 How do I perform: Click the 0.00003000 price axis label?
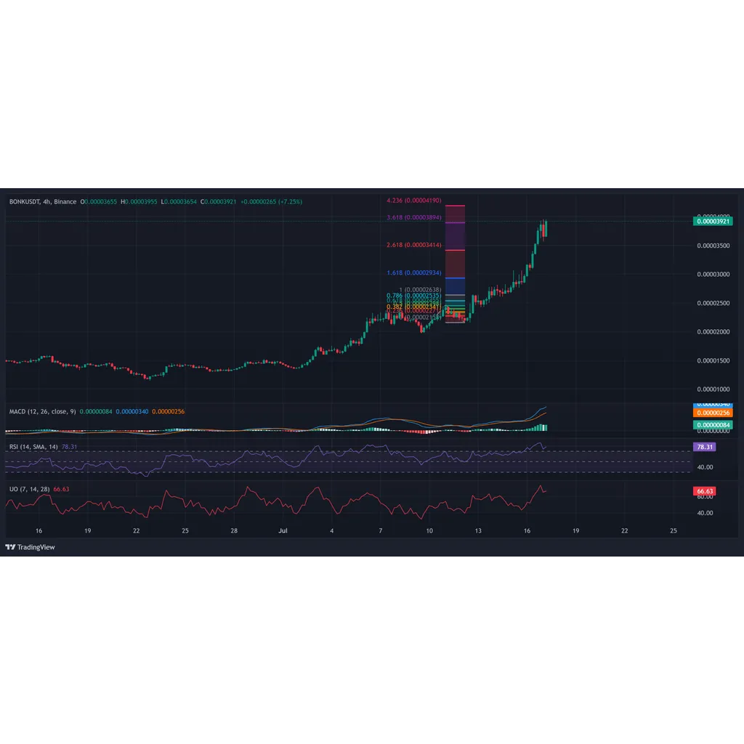713,274
